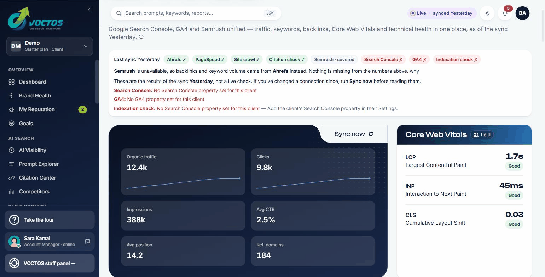Click the Site crawl status chip
Image resolution: width=545 pixels, height=277 pixels.
(247, 59)
